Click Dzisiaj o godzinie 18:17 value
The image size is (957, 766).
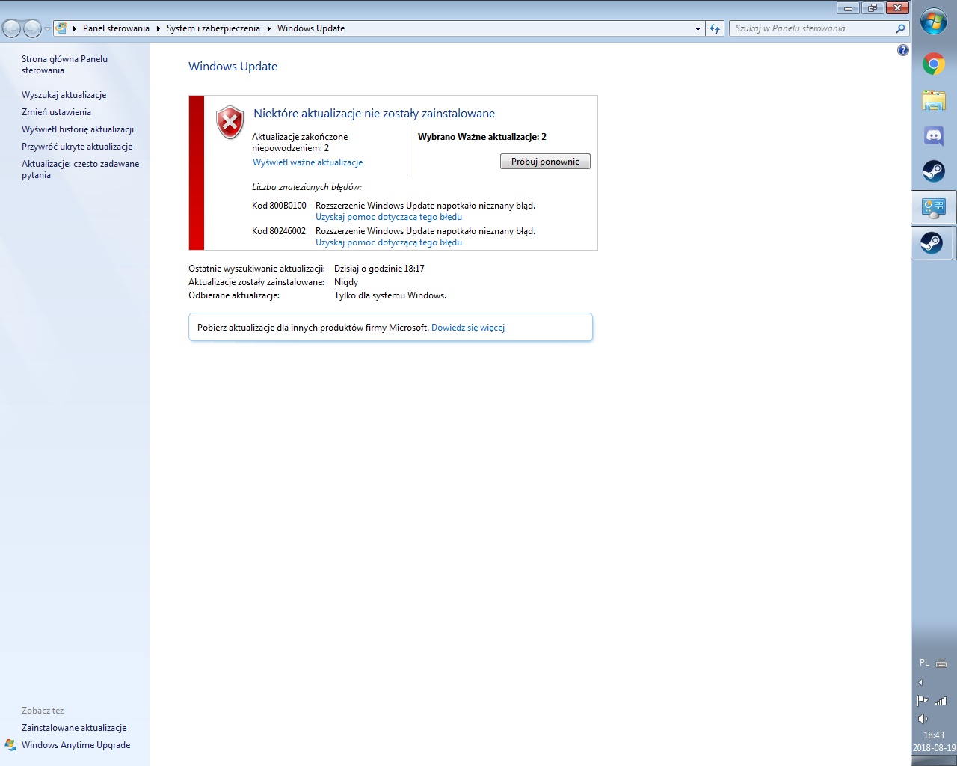379,269
